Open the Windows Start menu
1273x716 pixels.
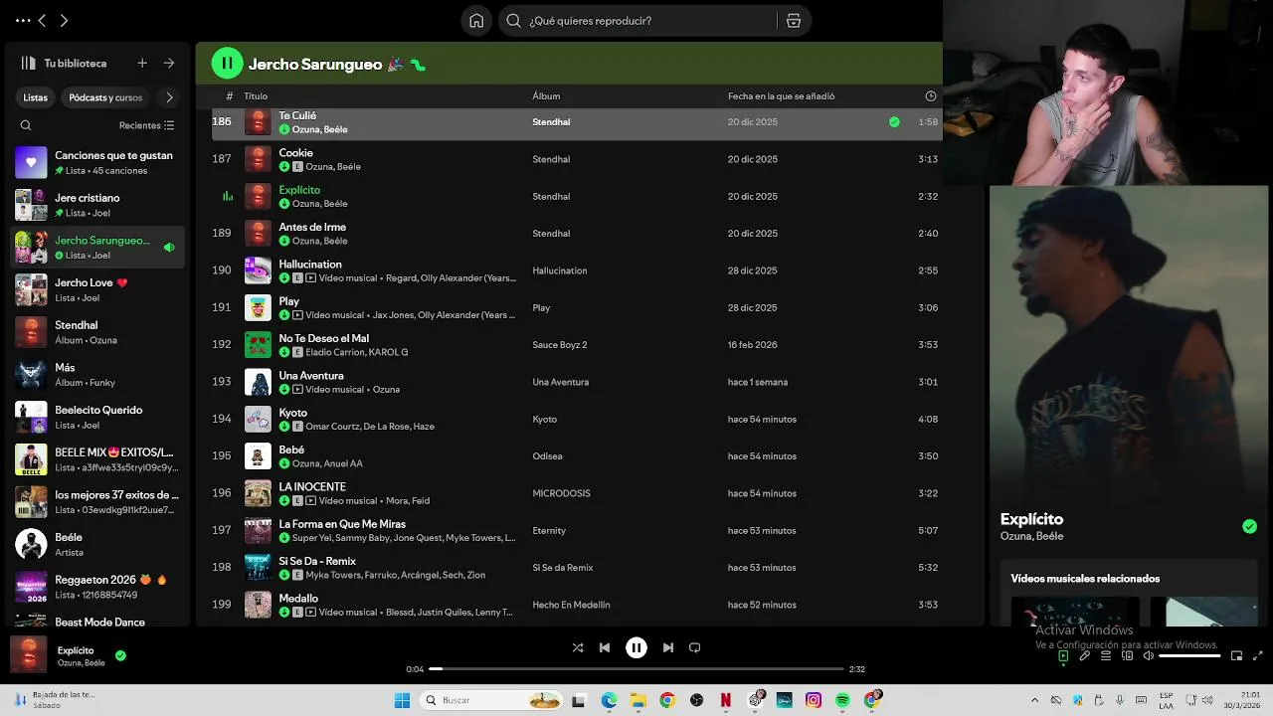(402, 700)
